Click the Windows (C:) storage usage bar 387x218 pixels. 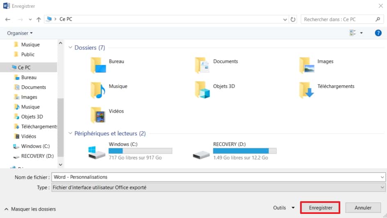(140, 151)
